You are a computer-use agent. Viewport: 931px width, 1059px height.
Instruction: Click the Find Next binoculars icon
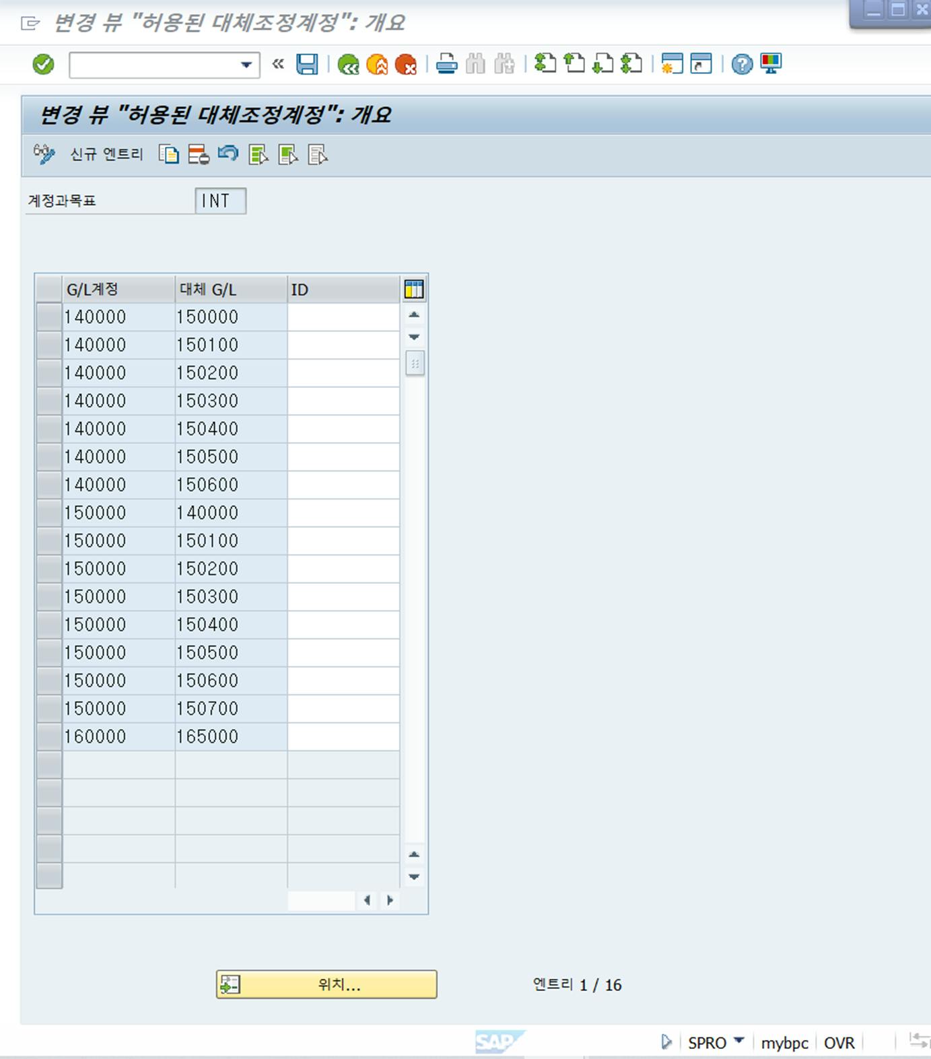tap(504, 65)
